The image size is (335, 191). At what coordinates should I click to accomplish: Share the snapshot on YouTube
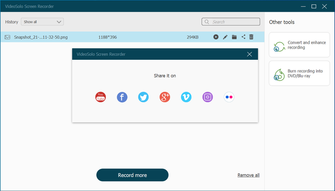101,97
